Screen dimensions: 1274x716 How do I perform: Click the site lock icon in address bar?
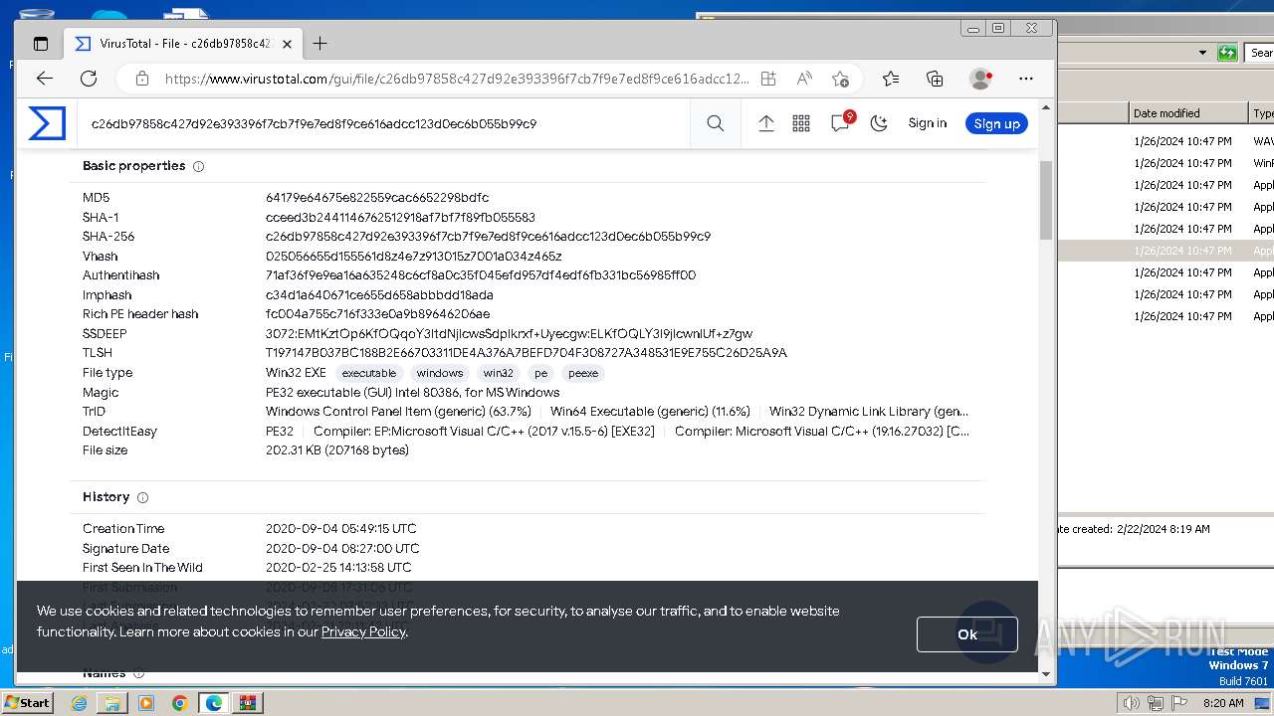pyautogui.click(x=142, y=79)
